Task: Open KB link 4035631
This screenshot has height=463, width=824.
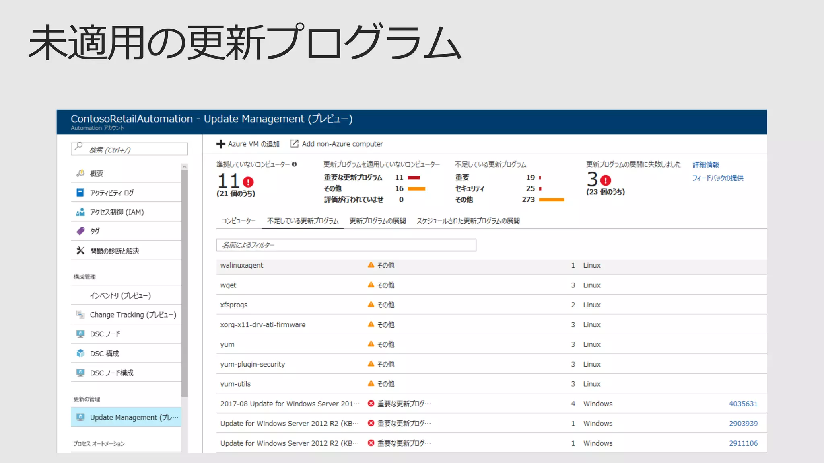Action: coord(743,404)
